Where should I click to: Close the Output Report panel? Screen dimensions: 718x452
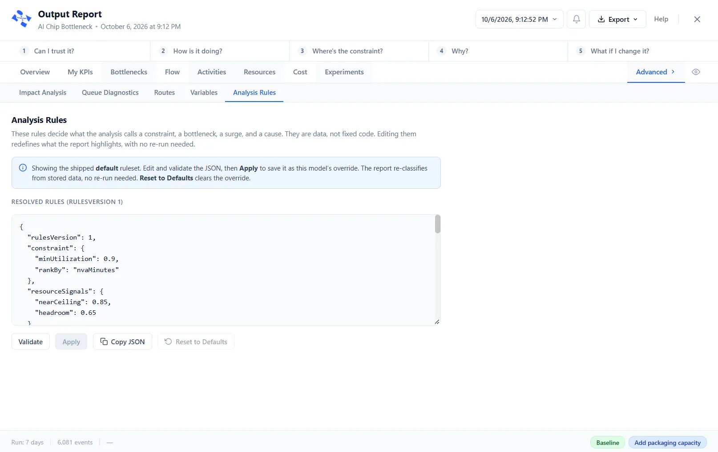(697, 19)
